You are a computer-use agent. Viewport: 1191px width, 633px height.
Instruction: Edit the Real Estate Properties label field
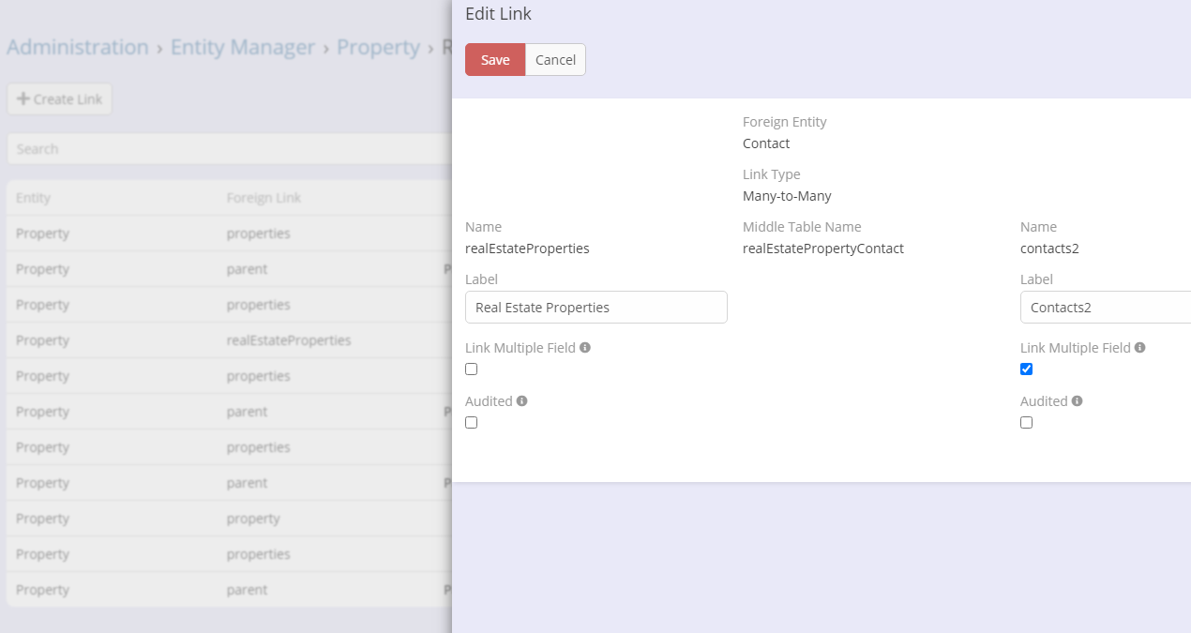coord(596,308)
